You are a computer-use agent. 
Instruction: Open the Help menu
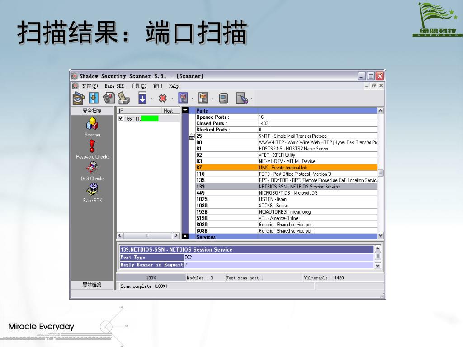point(174,86)
